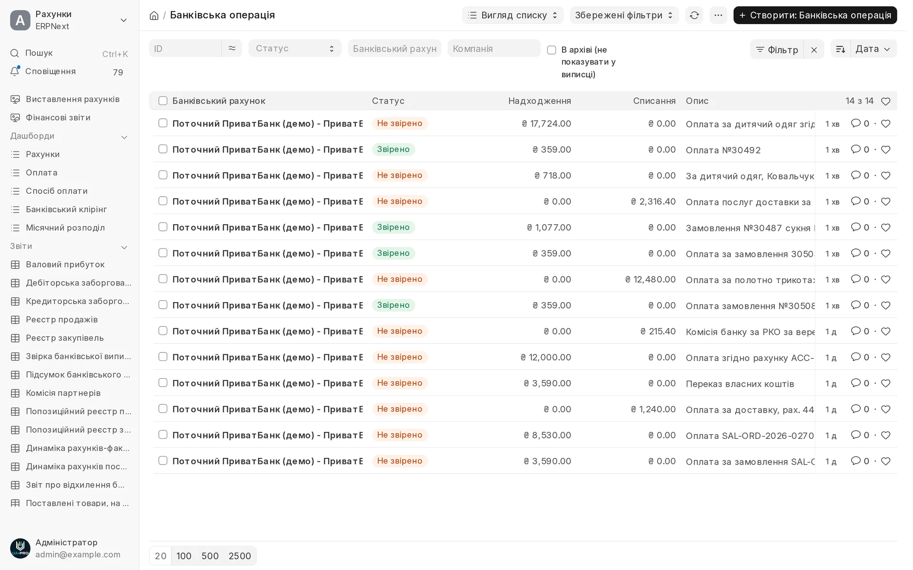The width and height of the screenshot is (913, 570).
Task: Check the row with ₴ 2,316.40 withdrawal
Action: point(163,201)
